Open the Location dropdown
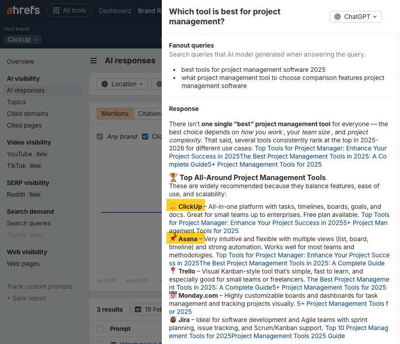This screenshot has width=400, height=344. pyautogui.click(x=122, y=84)
